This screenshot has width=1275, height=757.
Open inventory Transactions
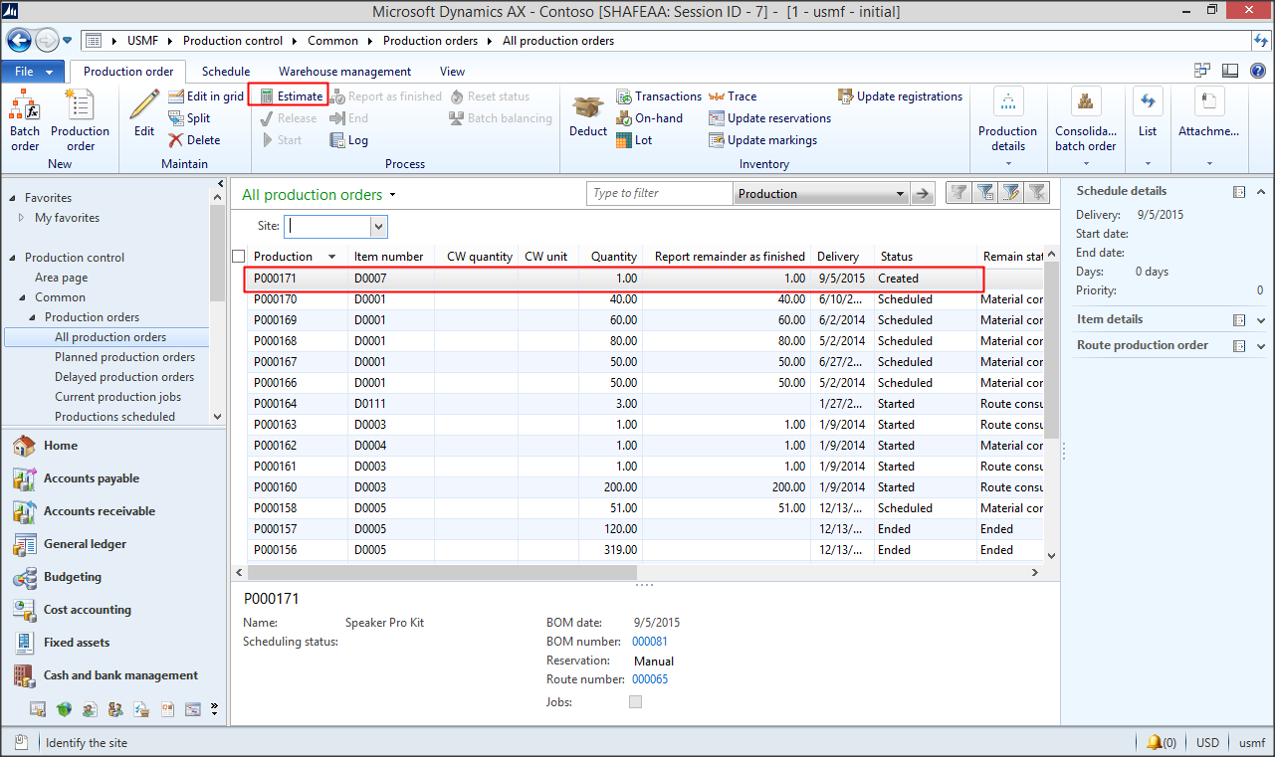point(659,96)
